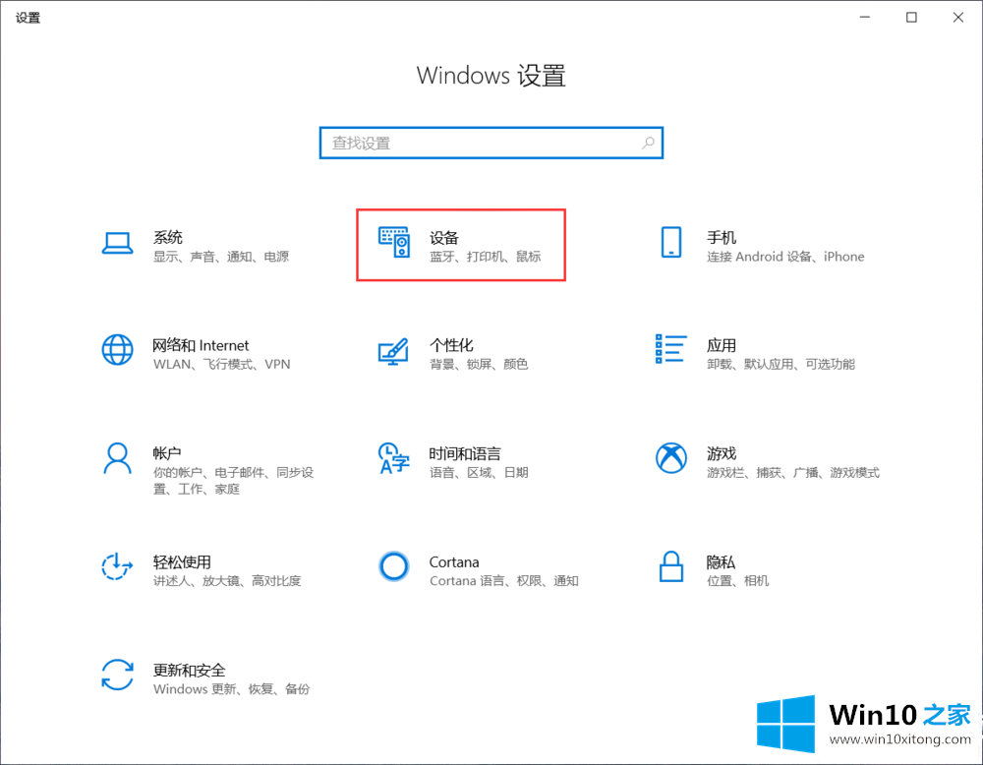
Task: Click the text 位置、相机
Action: pyautogui.click(x=738, y=581)
